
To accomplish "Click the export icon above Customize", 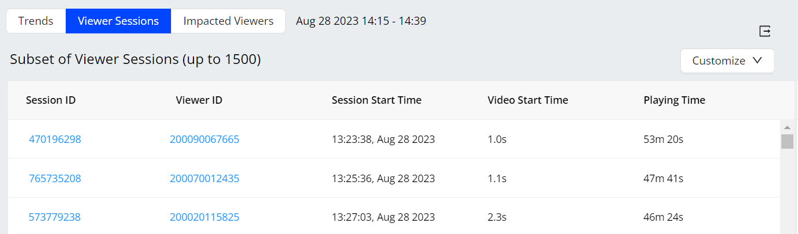I will 765,31.
